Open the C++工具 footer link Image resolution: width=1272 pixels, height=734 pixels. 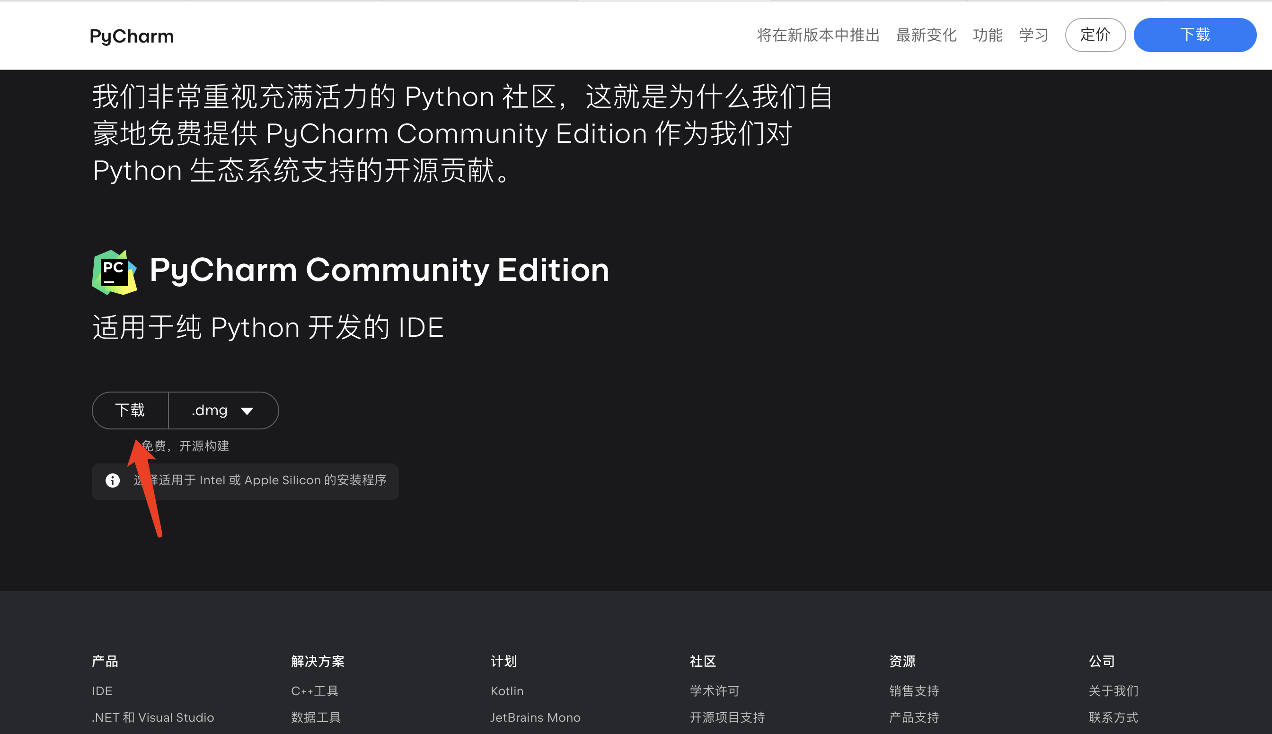pyautogui.click(x=315, y=690)
